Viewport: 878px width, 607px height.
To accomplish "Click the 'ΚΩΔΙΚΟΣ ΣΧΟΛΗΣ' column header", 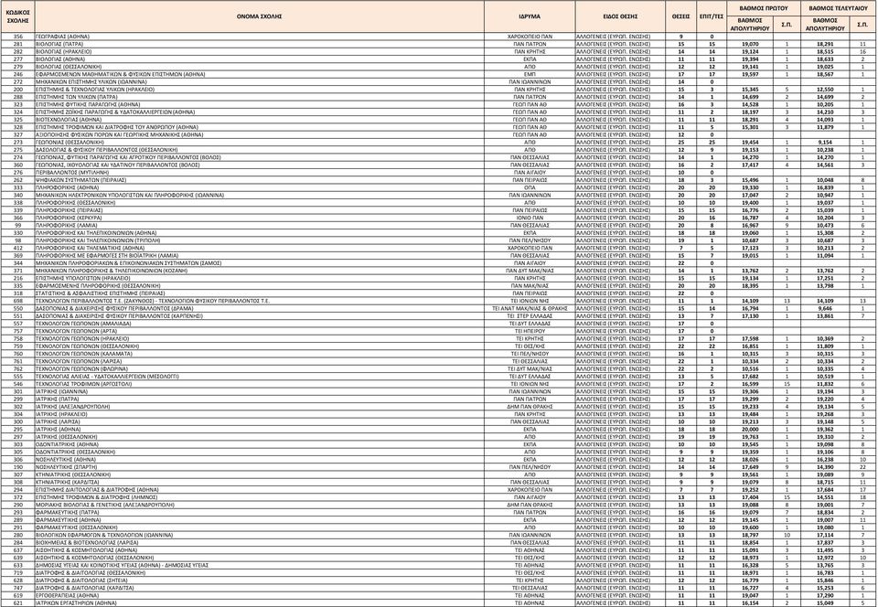I will [x=17, y=16].
